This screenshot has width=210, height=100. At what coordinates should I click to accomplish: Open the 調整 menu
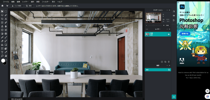click(x=38, y=2)
